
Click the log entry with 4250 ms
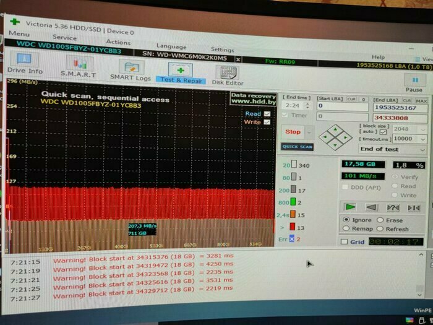click(x=144, y=266)
